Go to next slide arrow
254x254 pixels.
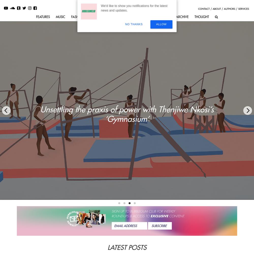pos(247,110)
